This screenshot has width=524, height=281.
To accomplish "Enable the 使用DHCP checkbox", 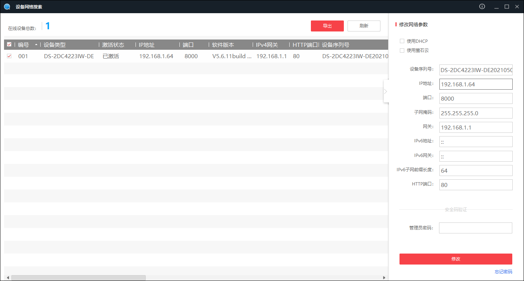I will tap(402, 41).
